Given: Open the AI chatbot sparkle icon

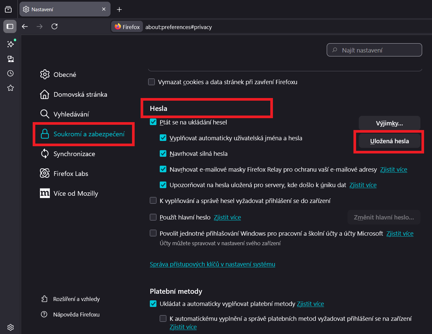Looking at the screenshot, I should (x=11, y=44).
